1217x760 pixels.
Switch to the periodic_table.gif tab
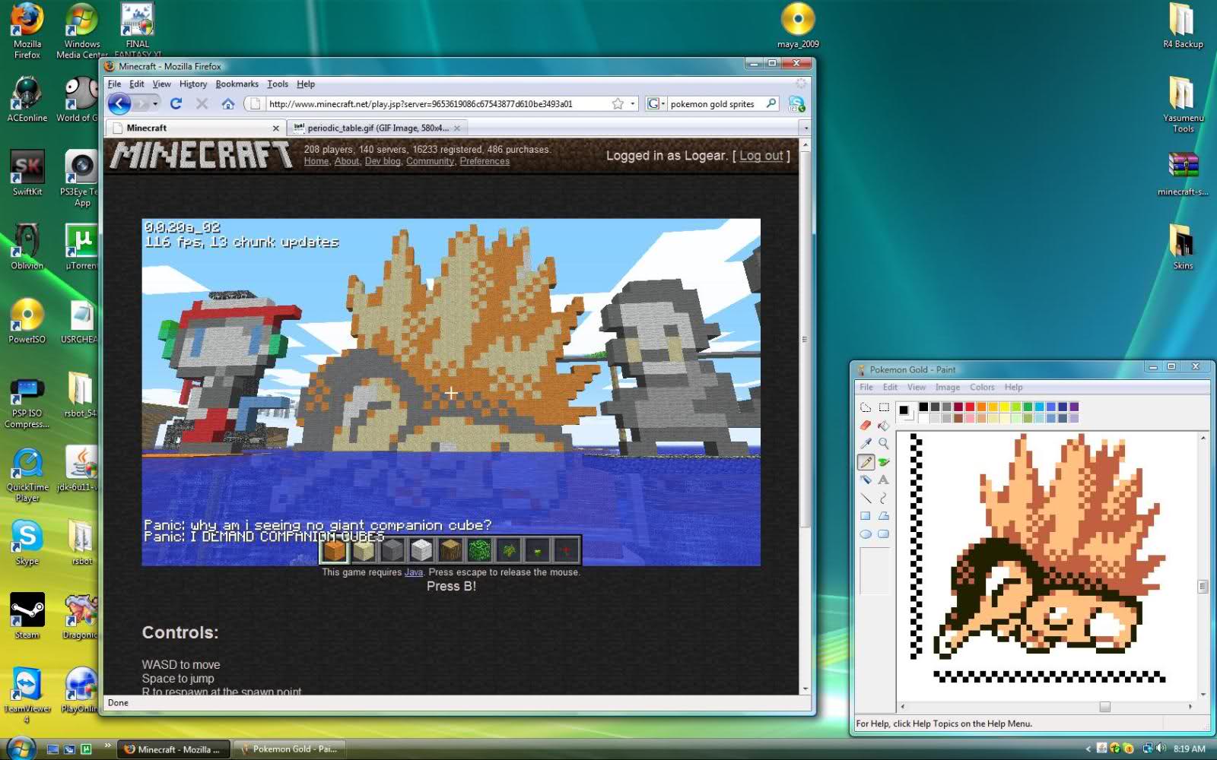coord(378,128)
